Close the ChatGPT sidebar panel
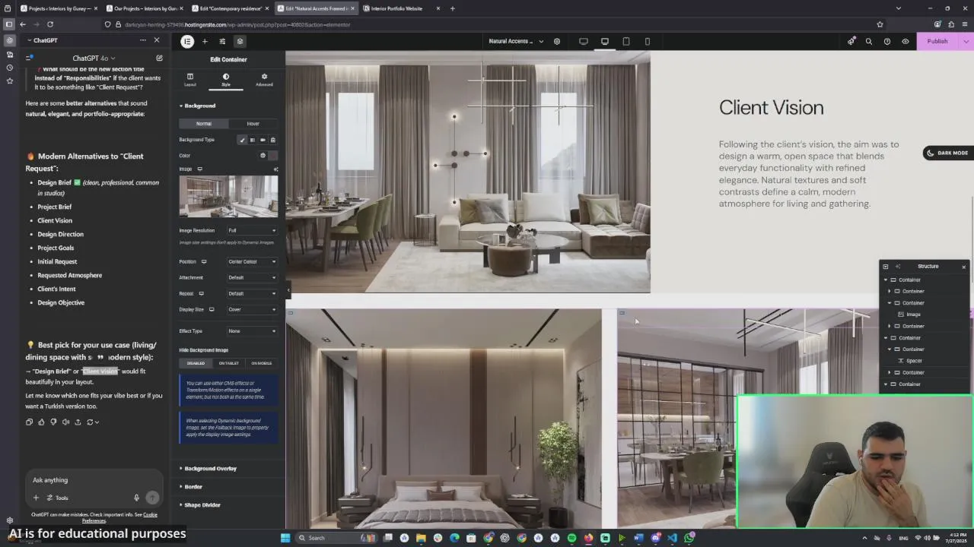The height and width of the screenshot is (547, 974). 157,40
